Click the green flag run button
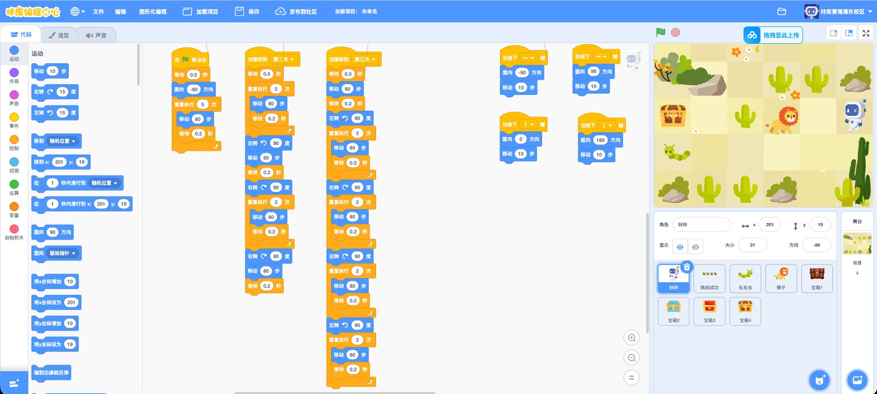Viewport: 877px width, 394px height. (660, 32)
